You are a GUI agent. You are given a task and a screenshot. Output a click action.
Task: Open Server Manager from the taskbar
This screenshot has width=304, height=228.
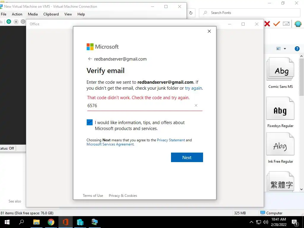click(x=80, y=222)
